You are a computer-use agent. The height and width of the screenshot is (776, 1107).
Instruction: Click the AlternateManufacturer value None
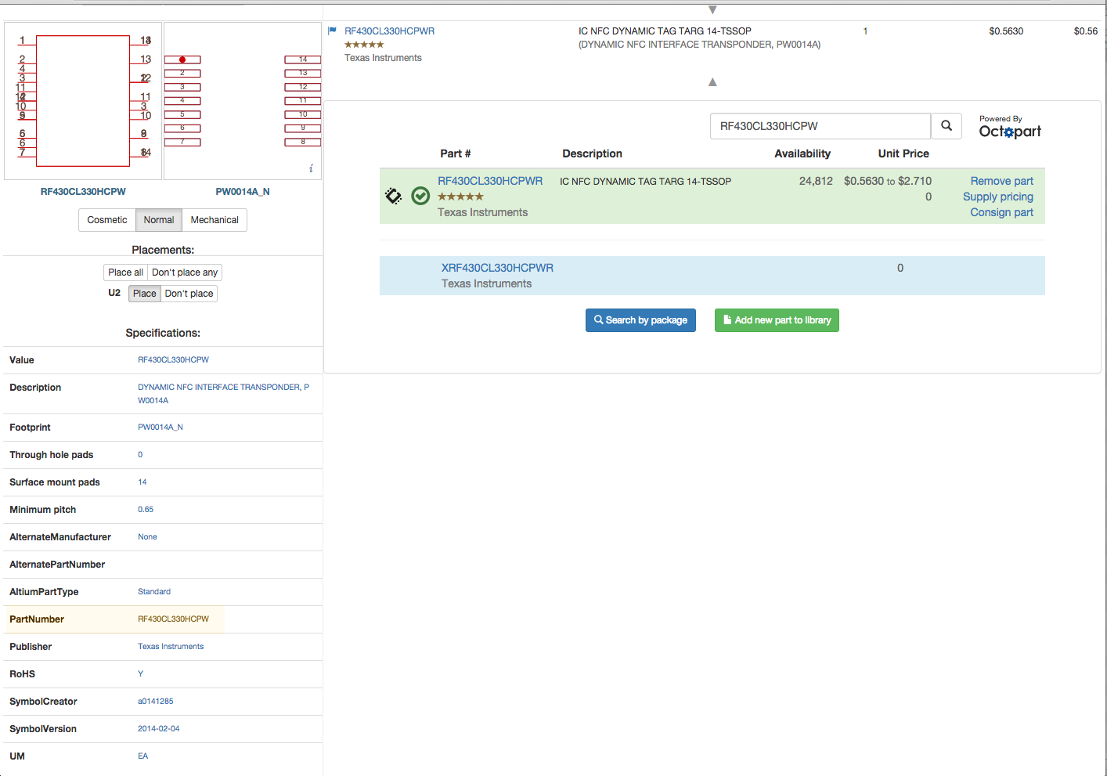[147, 537]
